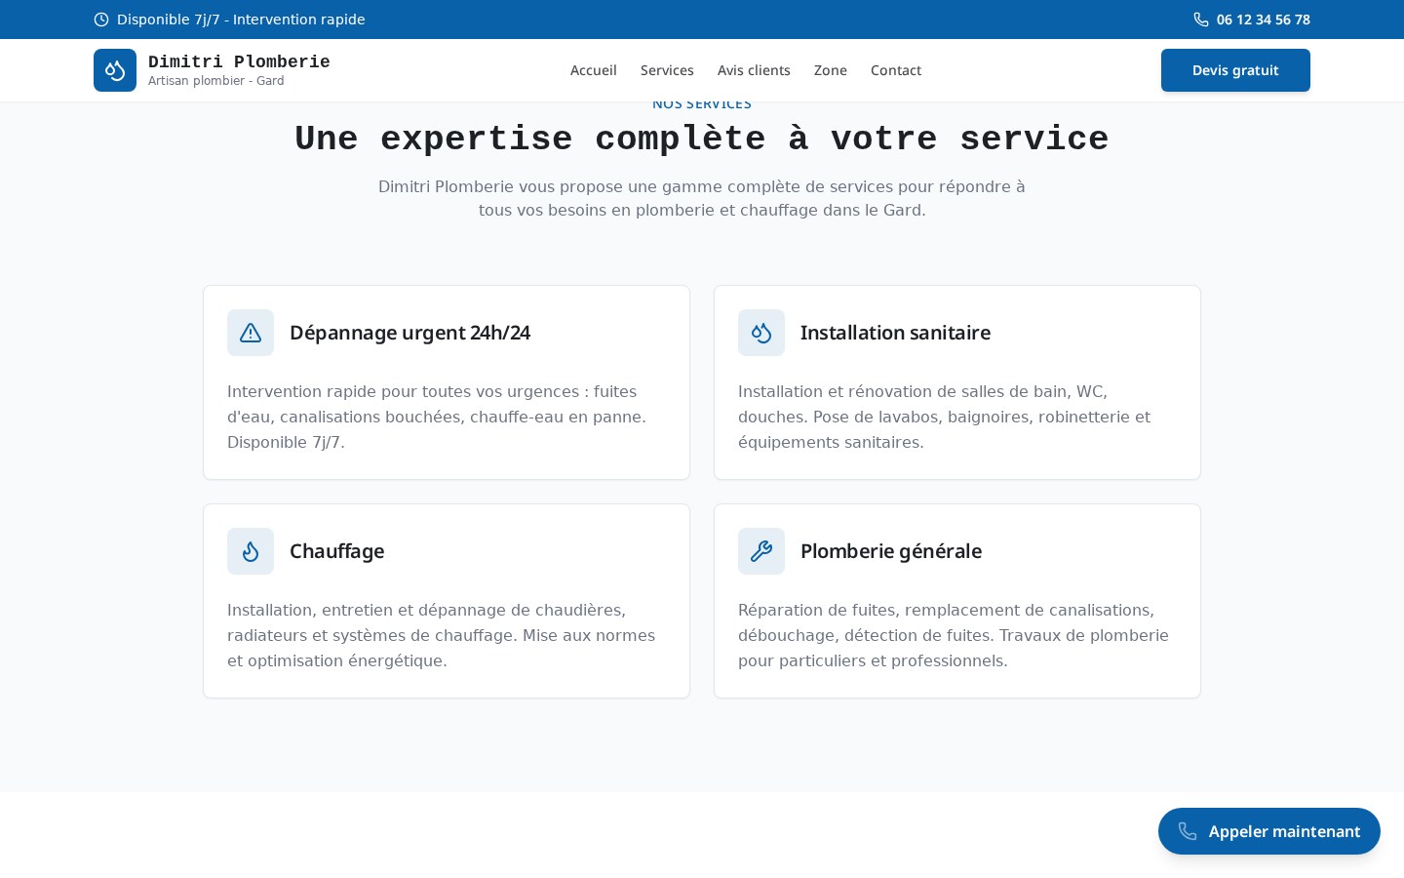Click the Chauffage card heading
The height and width of the screenshot is (878, 1404).
(x=336, y=551)
